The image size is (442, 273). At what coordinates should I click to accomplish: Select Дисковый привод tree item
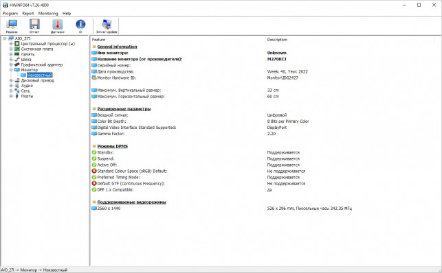pos(38,80)
